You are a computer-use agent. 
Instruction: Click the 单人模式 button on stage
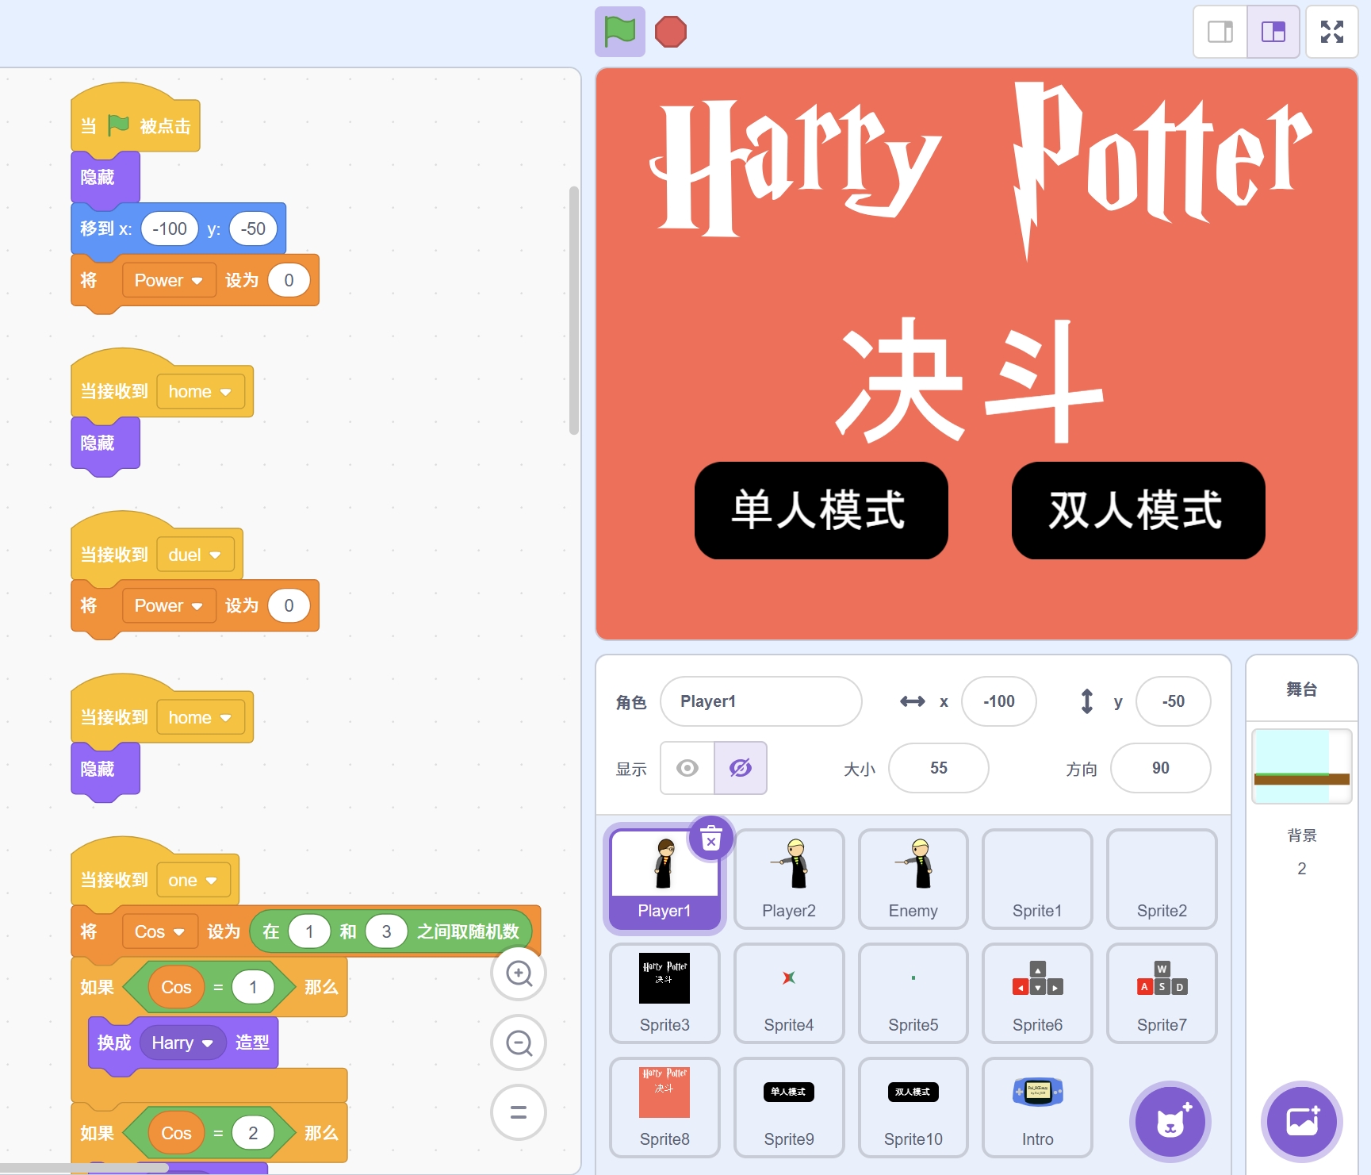pyautogui.click(x=821, y=510)
